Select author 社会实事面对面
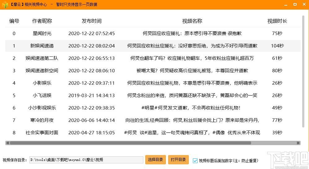309x169 pixels. tap(42, 133)
